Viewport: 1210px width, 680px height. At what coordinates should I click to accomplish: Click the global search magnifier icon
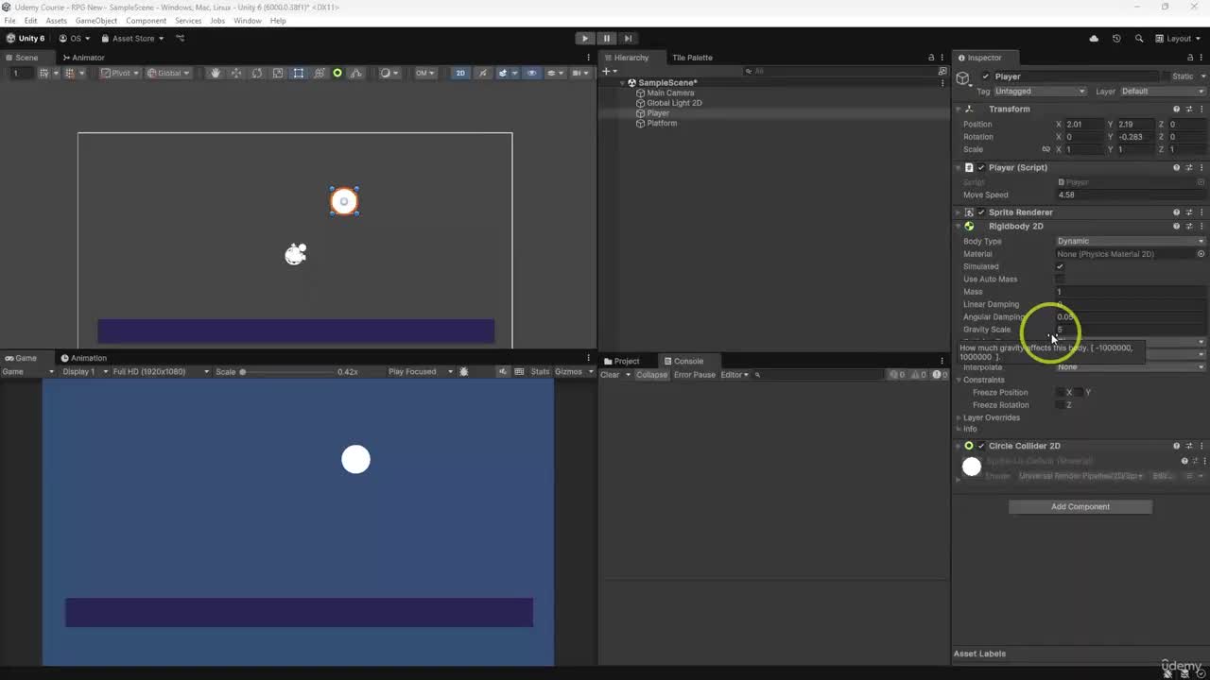click(x=1138, y=39)
